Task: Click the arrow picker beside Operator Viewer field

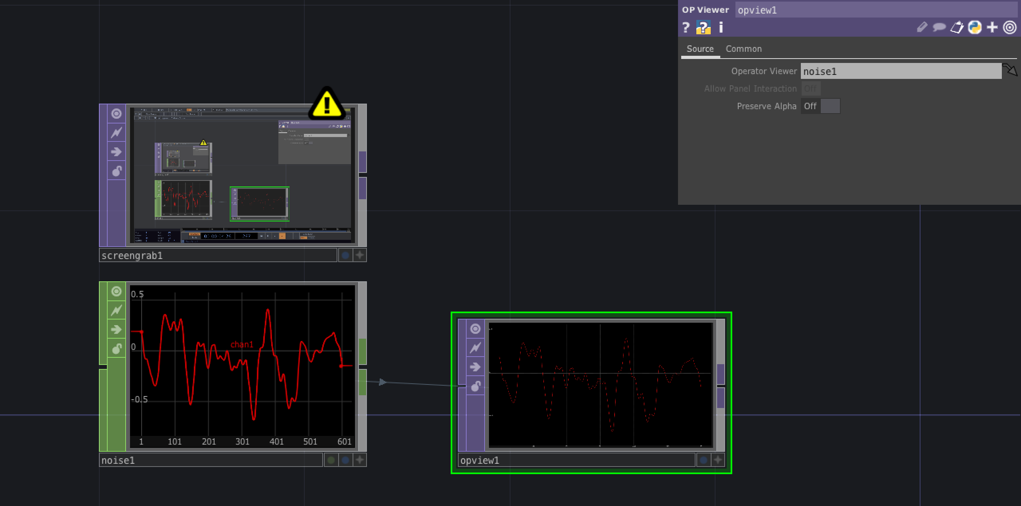Action: point(1010,71)
